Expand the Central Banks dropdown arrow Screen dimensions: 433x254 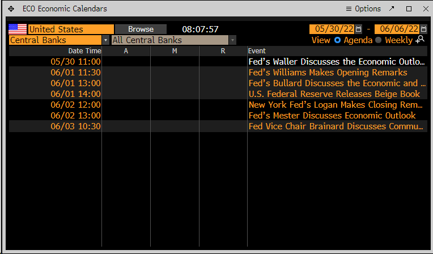(105, 40)
